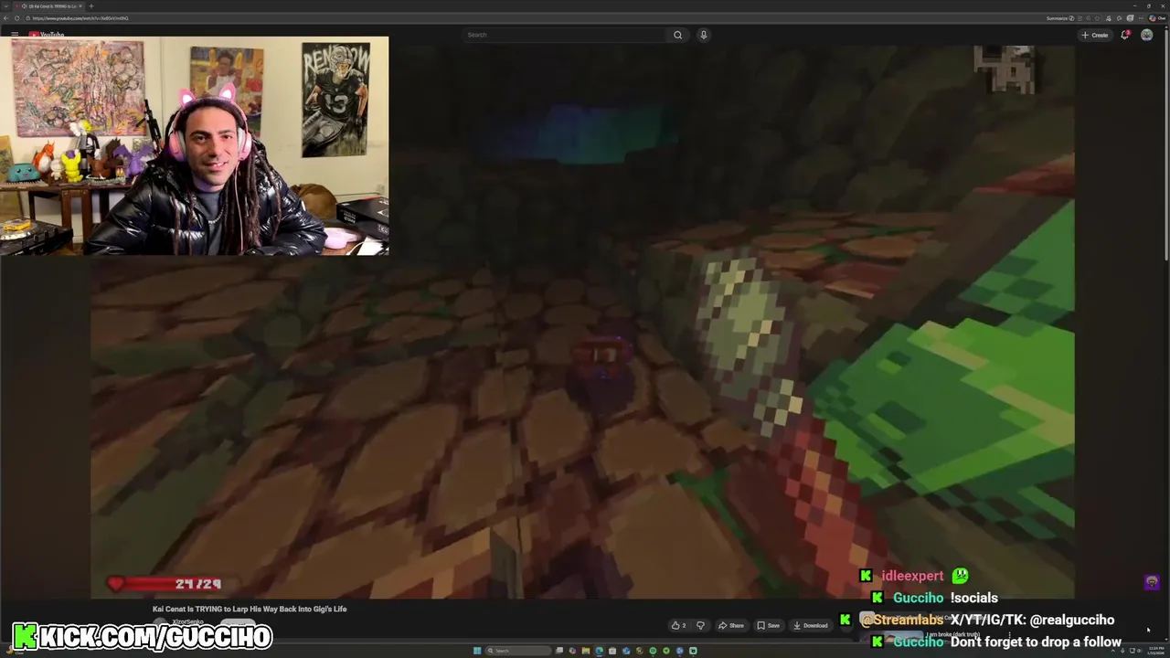Click the taskbar clock showing the time

tap(1154, 650)
